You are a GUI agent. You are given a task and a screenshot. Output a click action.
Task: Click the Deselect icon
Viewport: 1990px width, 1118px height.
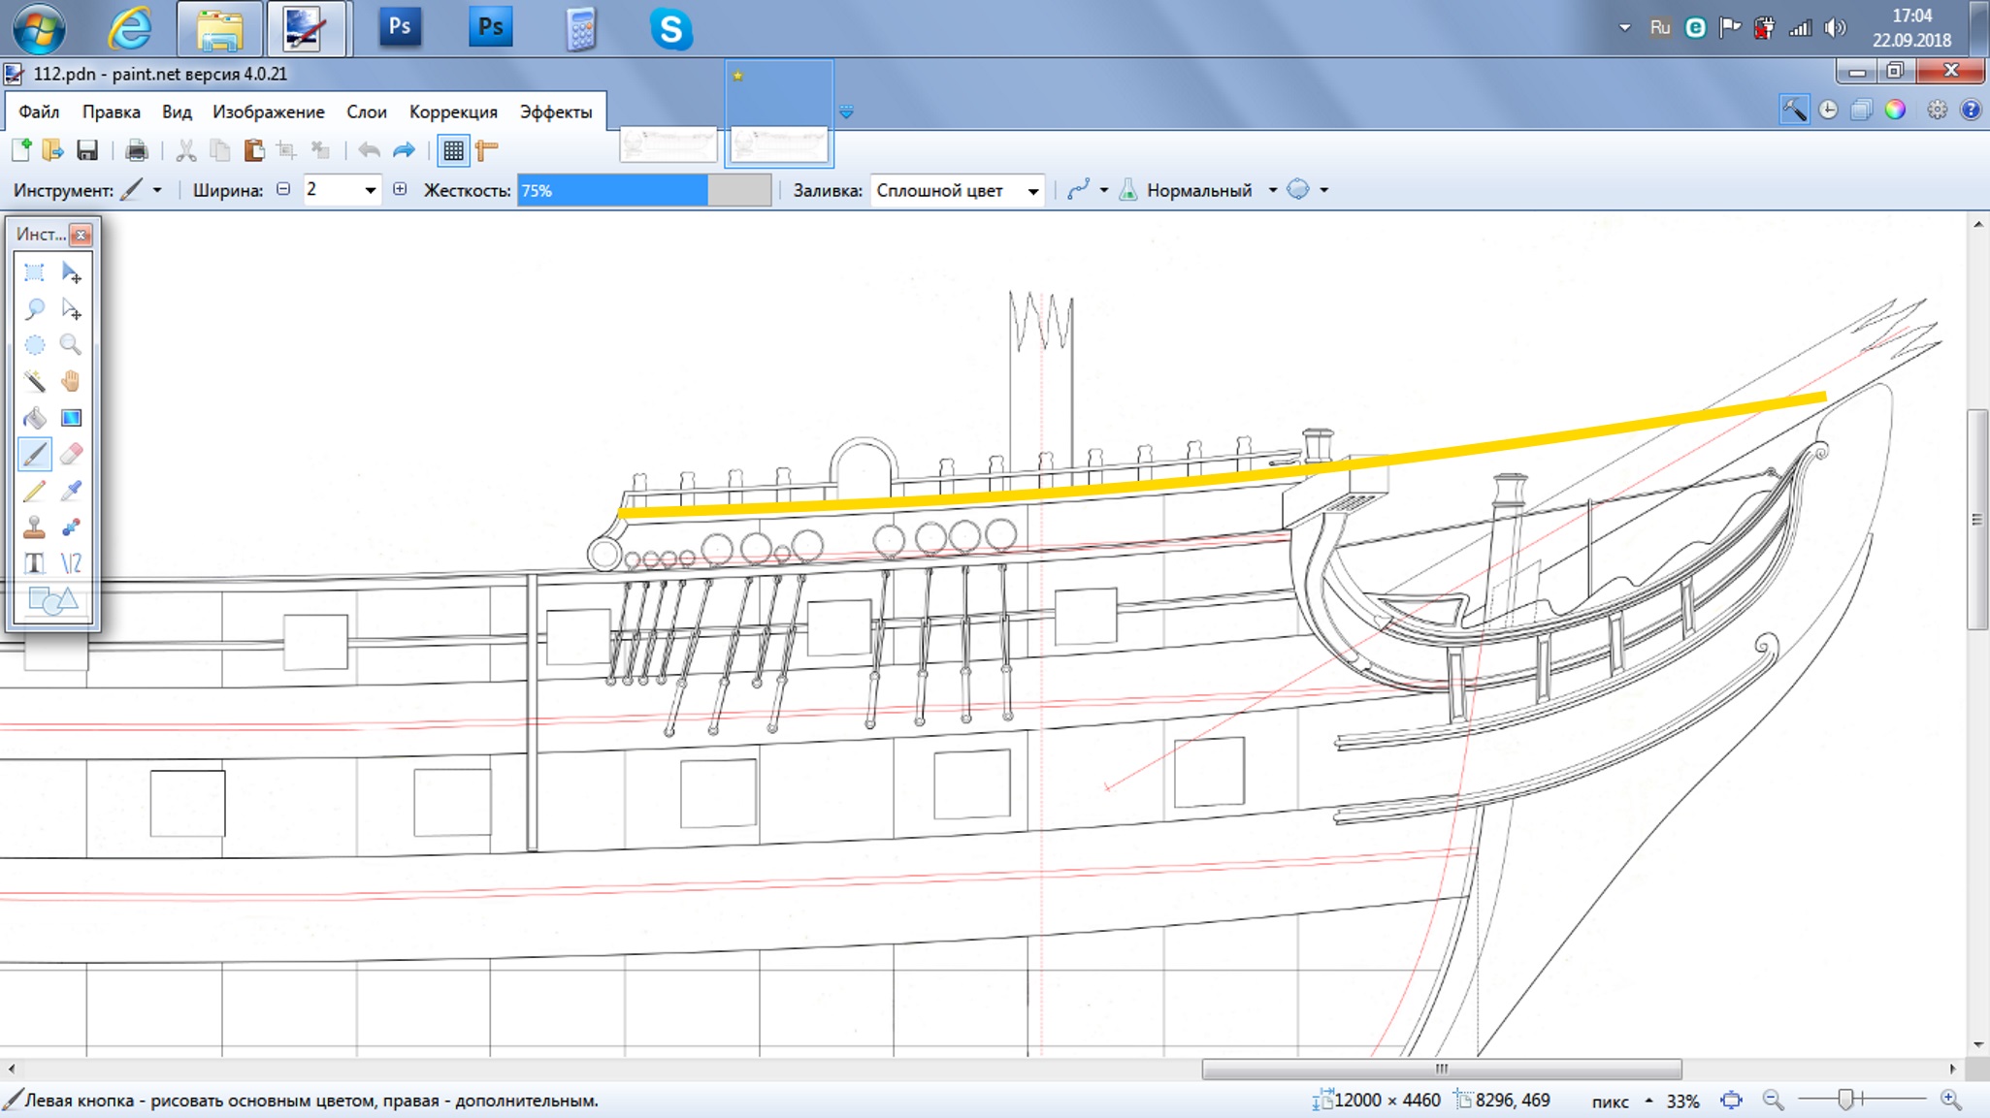[x=320, y=150]
